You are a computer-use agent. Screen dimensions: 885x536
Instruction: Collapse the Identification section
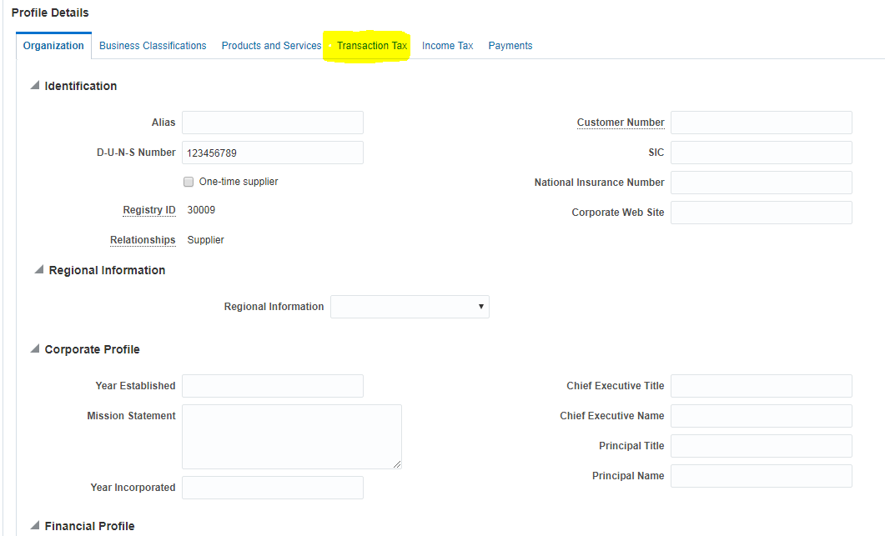34,84
